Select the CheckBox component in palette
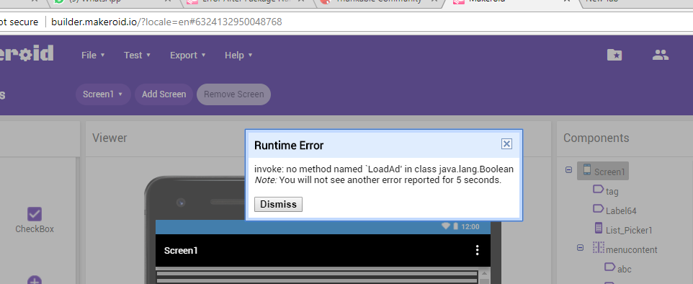 pyautogui.click(x=35, y=221)
